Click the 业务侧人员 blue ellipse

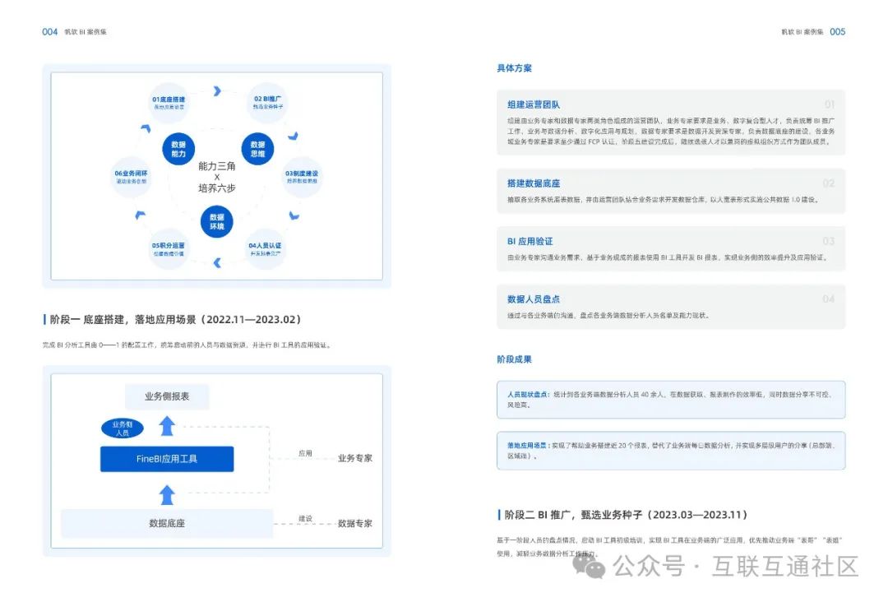click(123, 428)
